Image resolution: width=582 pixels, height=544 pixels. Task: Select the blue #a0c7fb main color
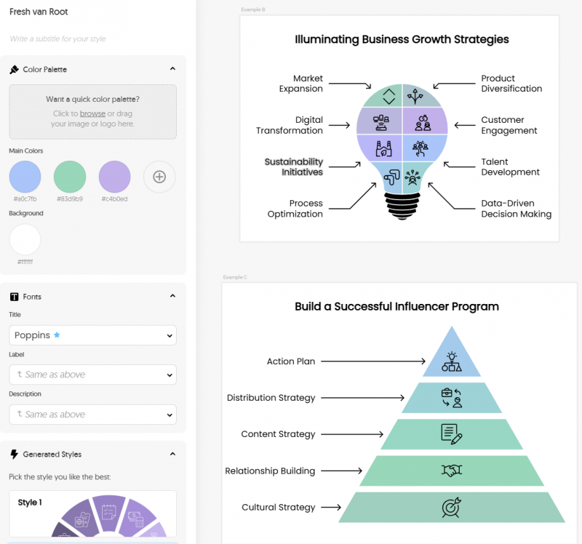tap(25, 177)
